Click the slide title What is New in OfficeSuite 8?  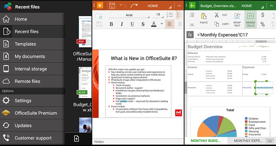click(x=144, y=58)
